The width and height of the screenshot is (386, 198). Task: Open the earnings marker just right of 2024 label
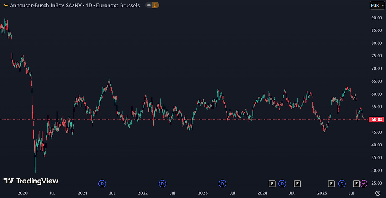tap(272, 183)
